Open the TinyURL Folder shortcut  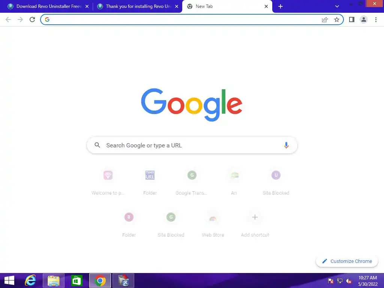(150, 183)
